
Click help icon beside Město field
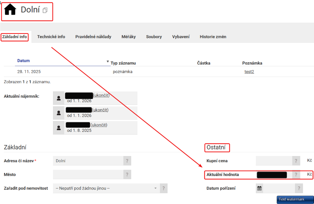[127, 175]
